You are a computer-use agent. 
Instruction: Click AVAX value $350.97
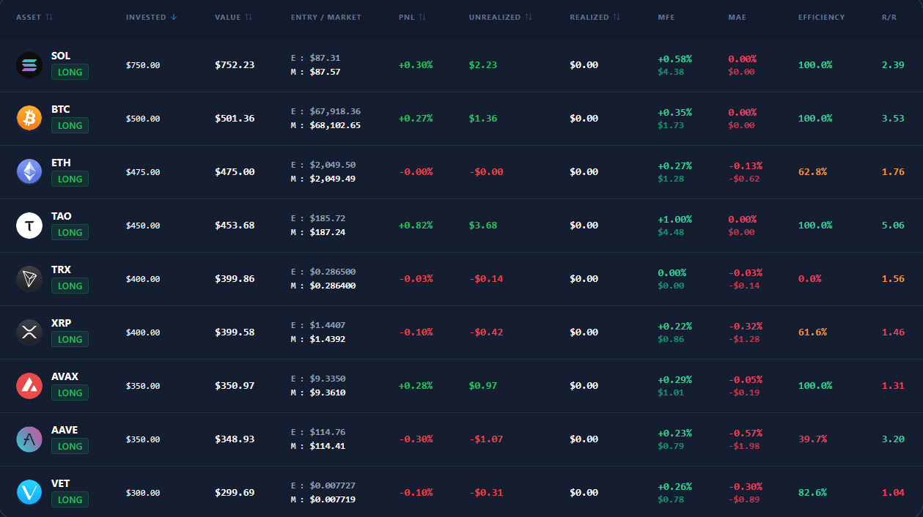tap(235, 386)
